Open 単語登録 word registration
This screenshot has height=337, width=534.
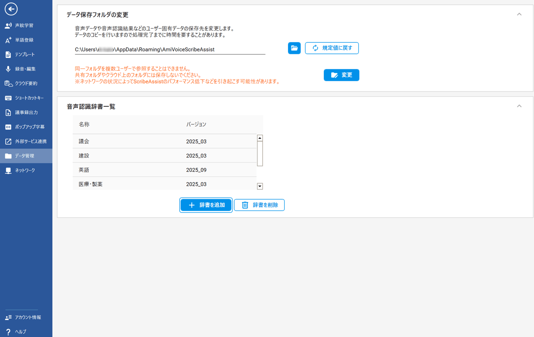coord(24,40)
